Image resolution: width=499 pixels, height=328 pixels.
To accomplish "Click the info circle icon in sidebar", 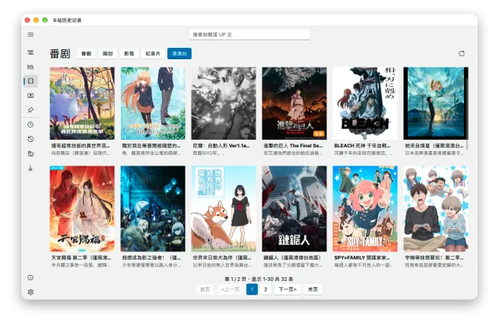I will [30, 278].
